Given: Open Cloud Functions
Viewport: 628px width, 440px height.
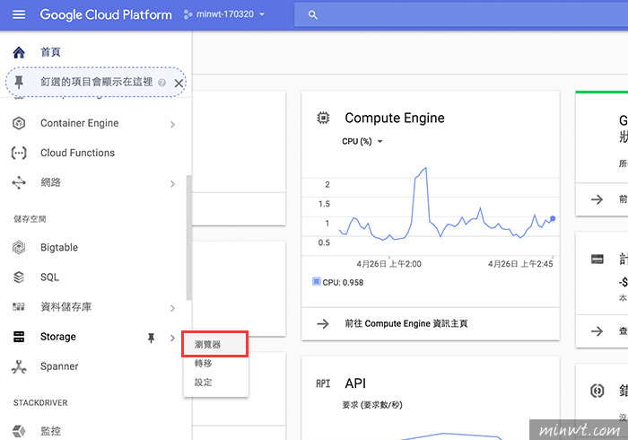Looking at the screenshot, I should coord(77,153).
